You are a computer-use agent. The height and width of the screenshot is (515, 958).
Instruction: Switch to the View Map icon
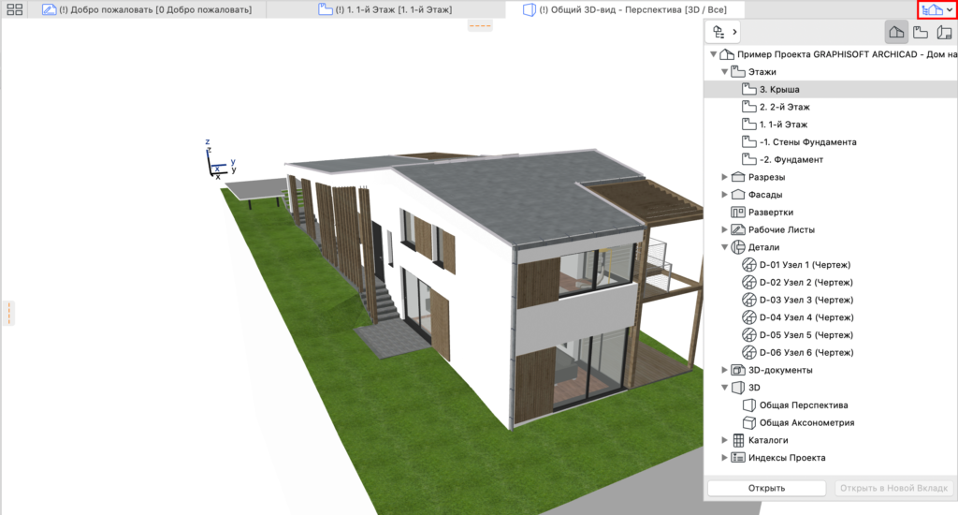921,32
